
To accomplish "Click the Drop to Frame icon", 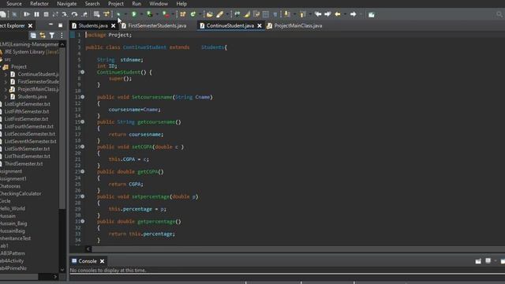I will coord(96,14).
